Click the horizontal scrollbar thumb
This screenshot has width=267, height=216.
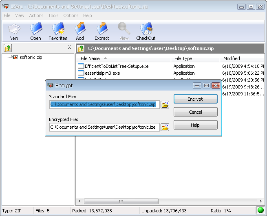point(121,201)
